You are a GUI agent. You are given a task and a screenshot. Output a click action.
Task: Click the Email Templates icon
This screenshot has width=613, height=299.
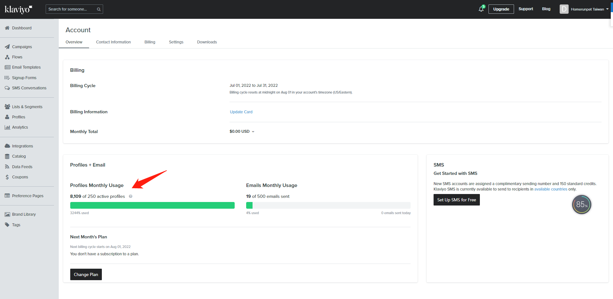7,67
